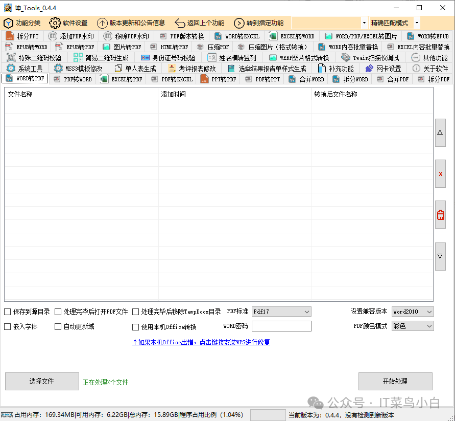This screenshot has height=421, width=455.
Task: Click the 转到指定功能 arrow icon
Action: pos(239,23)
